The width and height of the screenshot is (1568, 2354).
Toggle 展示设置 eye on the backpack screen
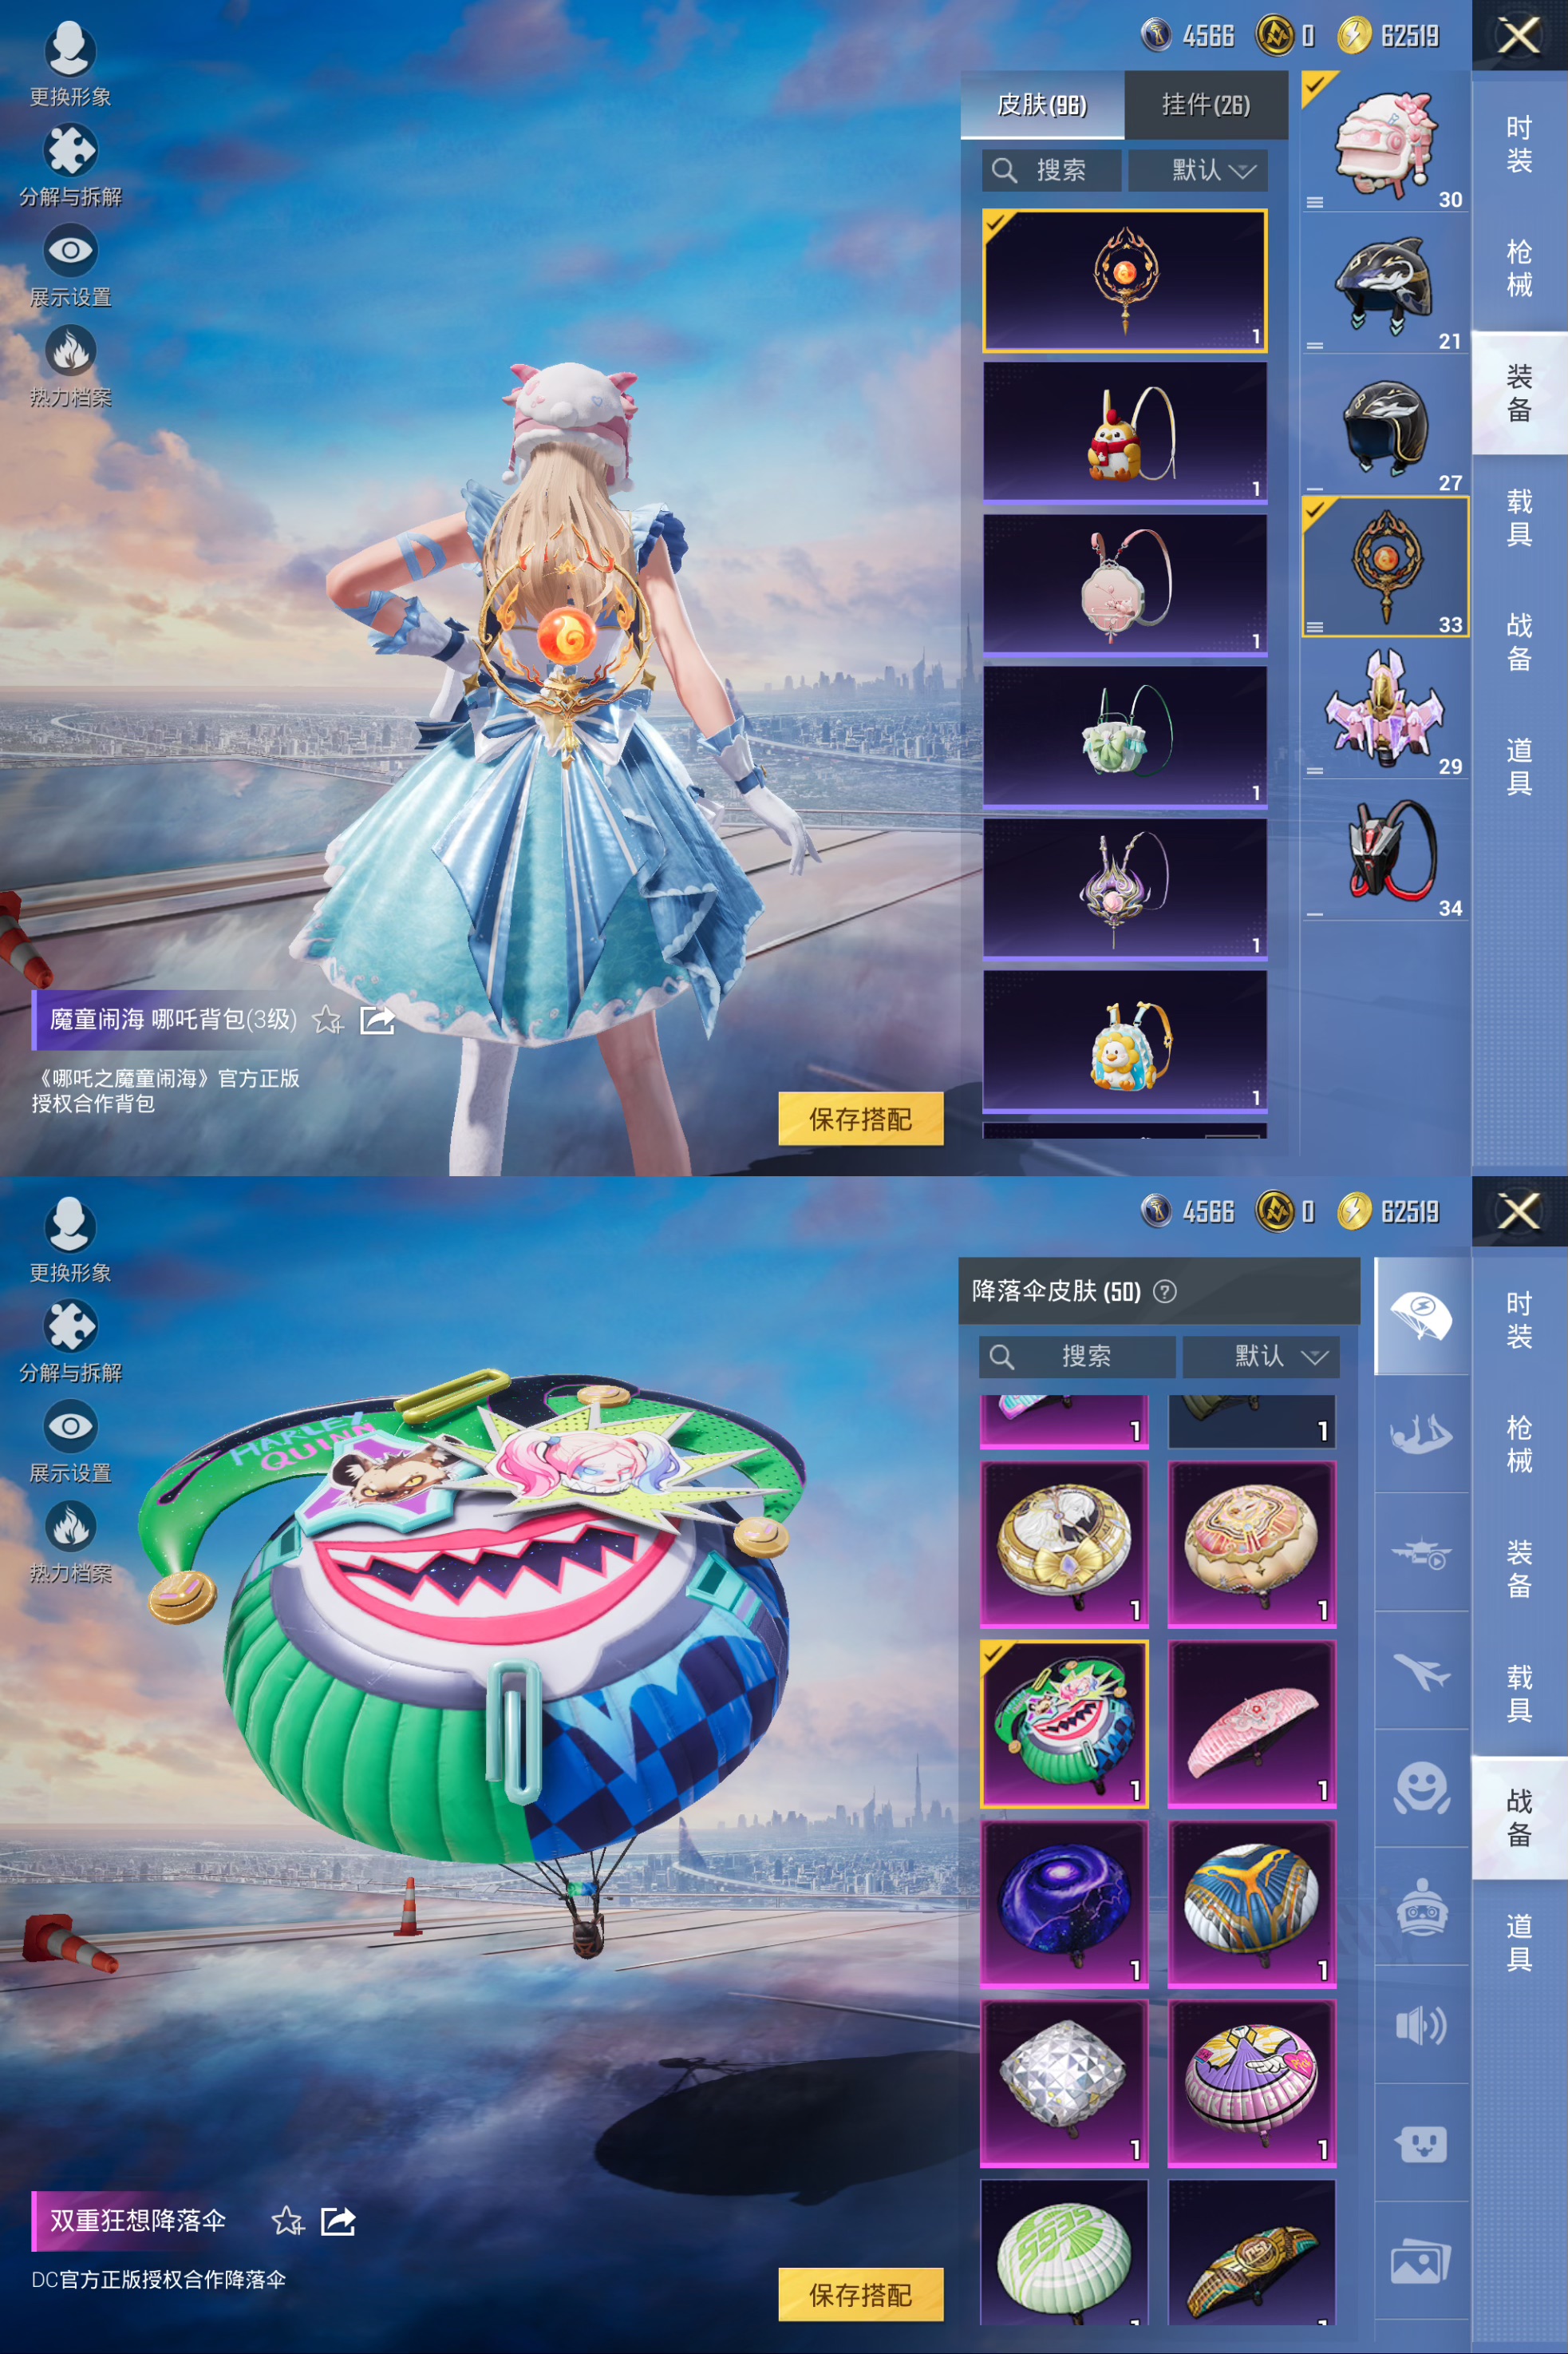70,250
